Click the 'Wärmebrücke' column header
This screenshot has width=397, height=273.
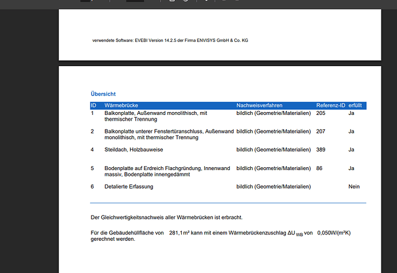[x=121, y=105]
